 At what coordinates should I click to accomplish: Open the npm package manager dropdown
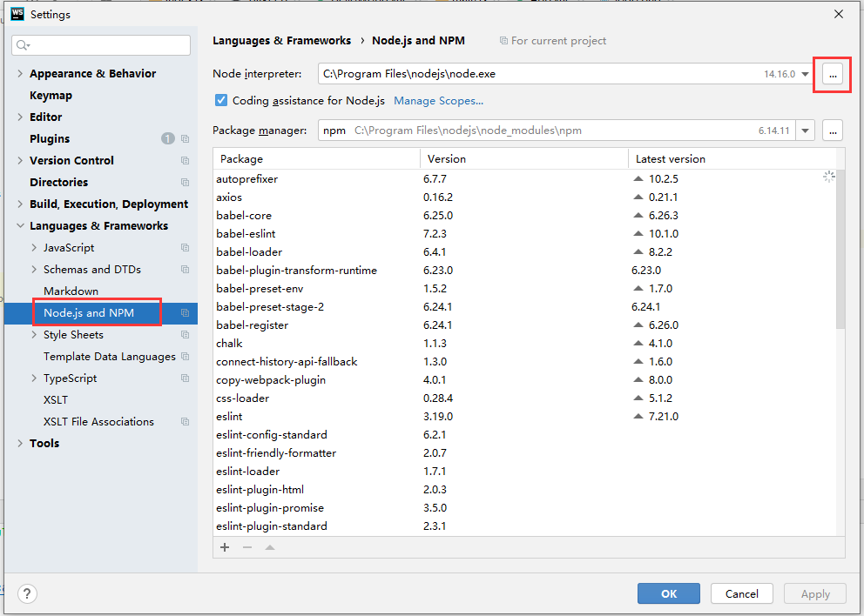tap(804, 130)
